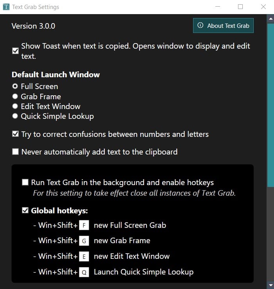Choose Quick Simple Lookup radio option

point(15,116)
